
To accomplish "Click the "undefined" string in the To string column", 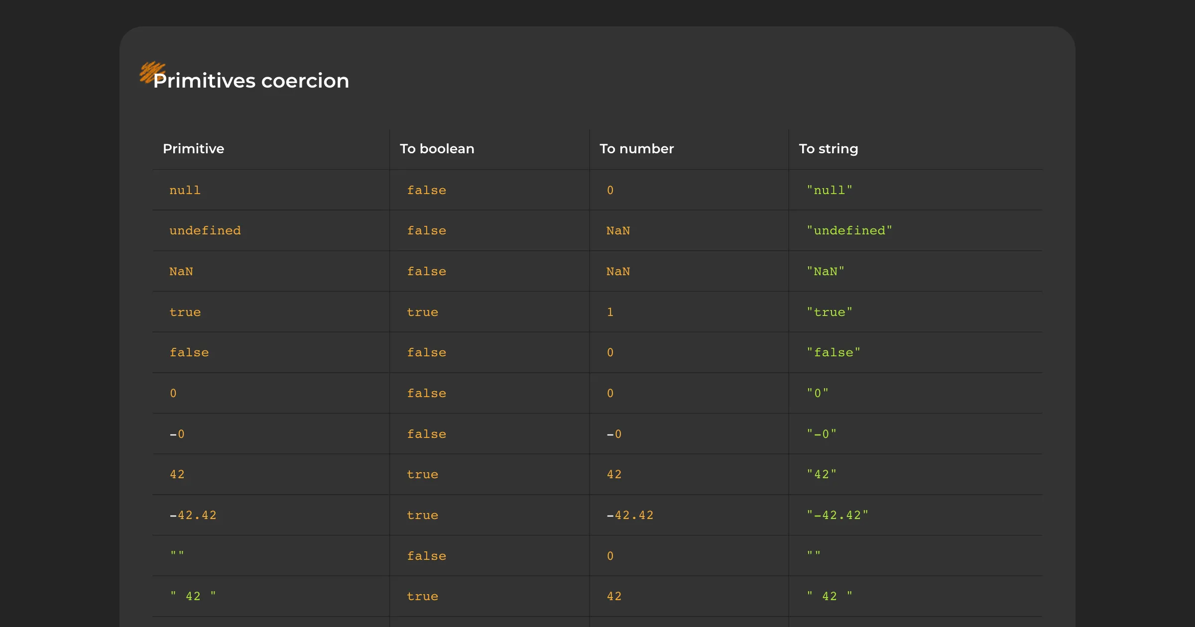I will pos(849,230).
